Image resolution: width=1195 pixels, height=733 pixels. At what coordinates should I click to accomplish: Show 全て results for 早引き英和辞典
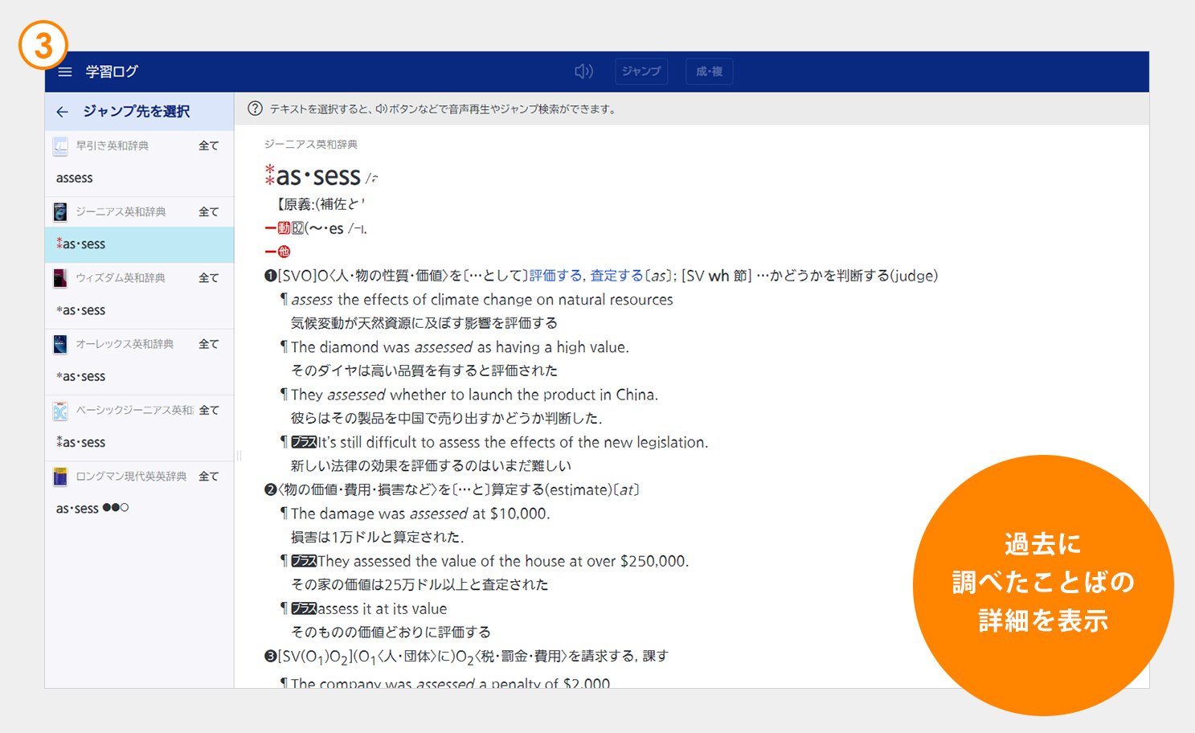(x=208, y=146)
